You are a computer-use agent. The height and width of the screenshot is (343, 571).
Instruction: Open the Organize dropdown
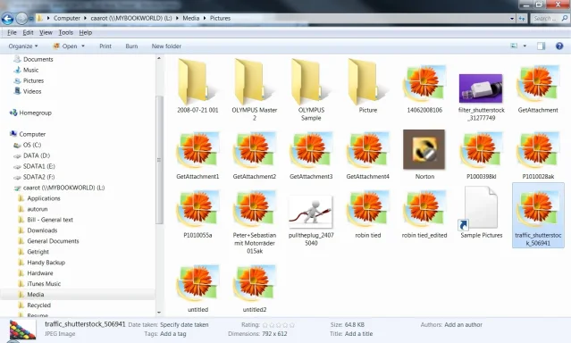click(x=23, y=46)
